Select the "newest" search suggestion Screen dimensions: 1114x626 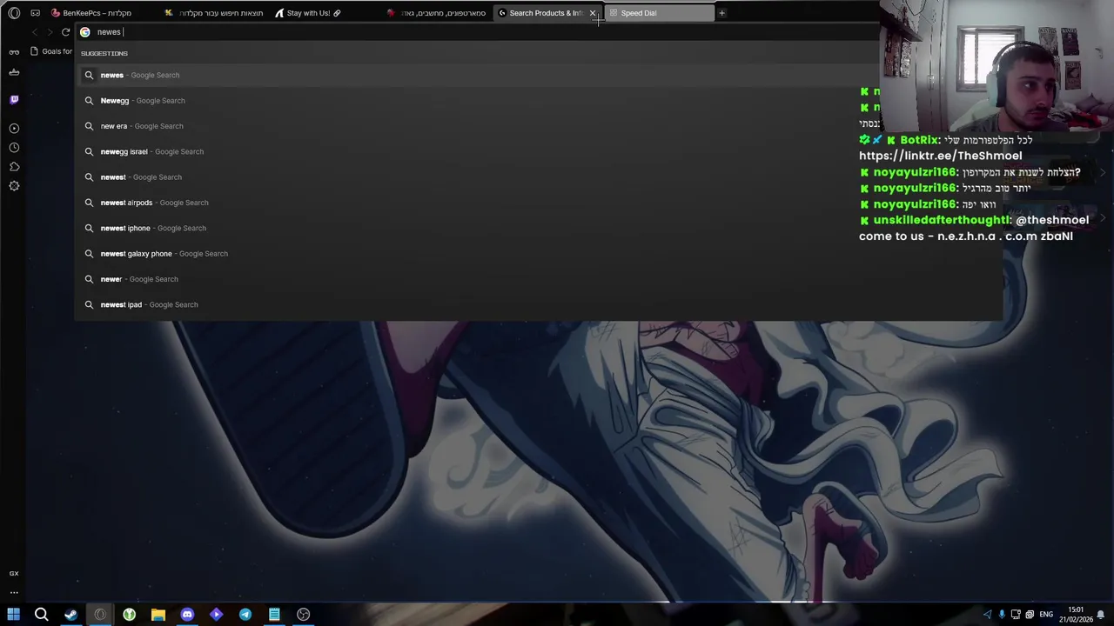pos(538,177)
